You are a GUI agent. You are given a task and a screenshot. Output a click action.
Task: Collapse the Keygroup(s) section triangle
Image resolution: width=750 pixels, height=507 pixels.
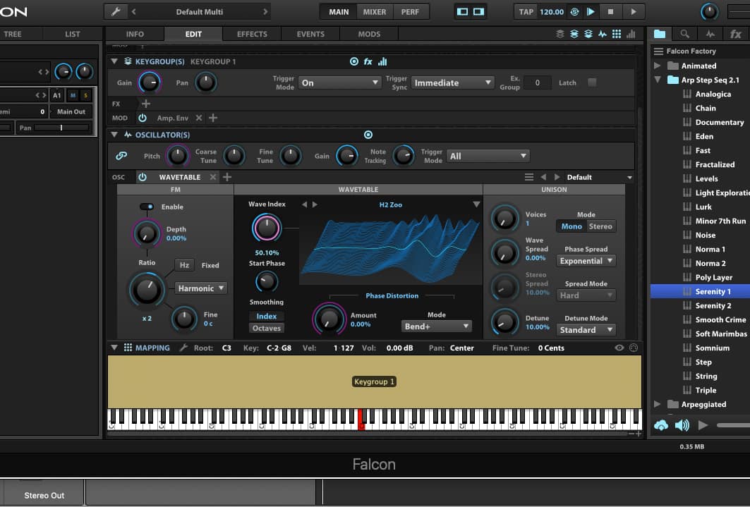click(114, 61)
